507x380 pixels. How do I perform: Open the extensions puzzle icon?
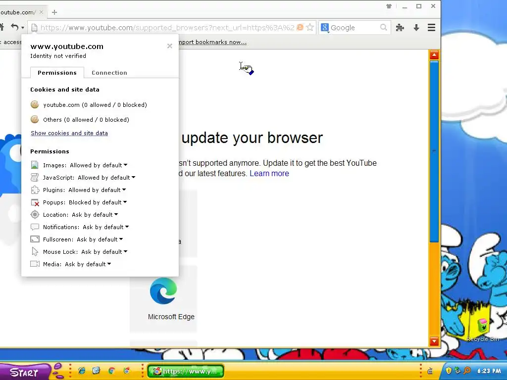(x=400, y=28)
